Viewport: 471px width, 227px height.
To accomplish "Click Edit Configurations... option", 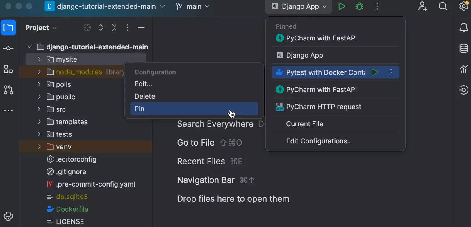I will click(319, 141).
